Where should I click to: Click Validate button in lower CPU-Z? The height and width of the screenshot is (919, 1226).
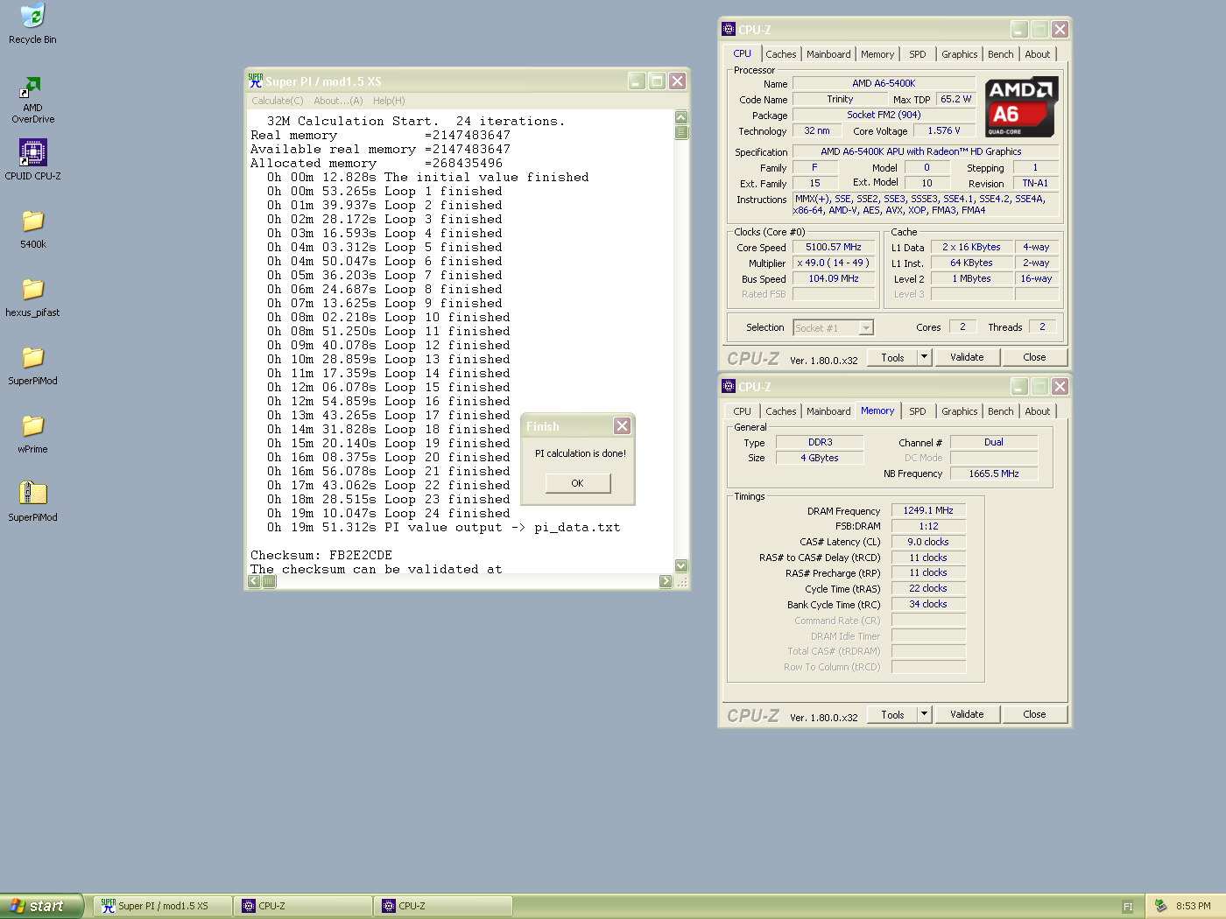tap(967, 714)
